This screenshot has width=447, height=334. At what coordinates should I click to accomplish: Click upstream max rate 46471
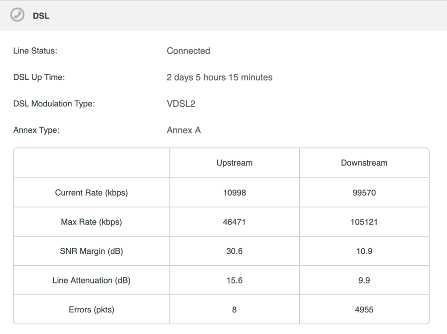[x=234, y=222]
